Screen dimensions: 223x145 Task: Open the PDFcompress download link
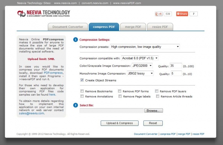(53, 73)
